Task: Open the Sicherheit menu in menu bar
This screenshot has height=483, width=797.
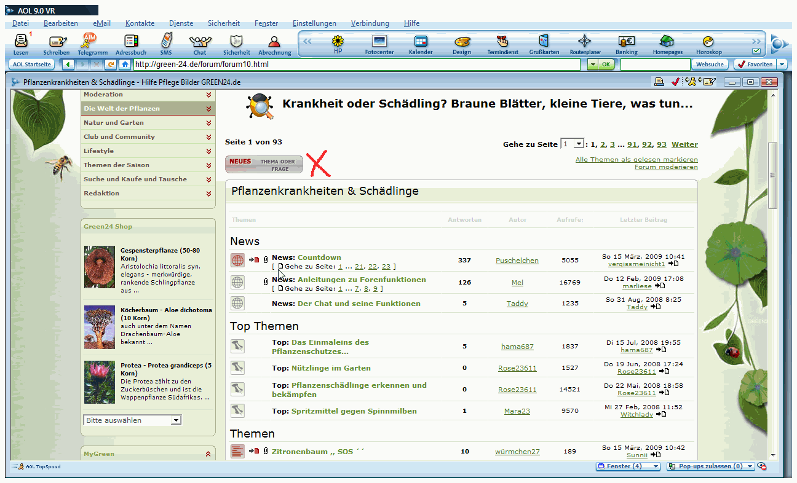Action: tap(224, 23)
